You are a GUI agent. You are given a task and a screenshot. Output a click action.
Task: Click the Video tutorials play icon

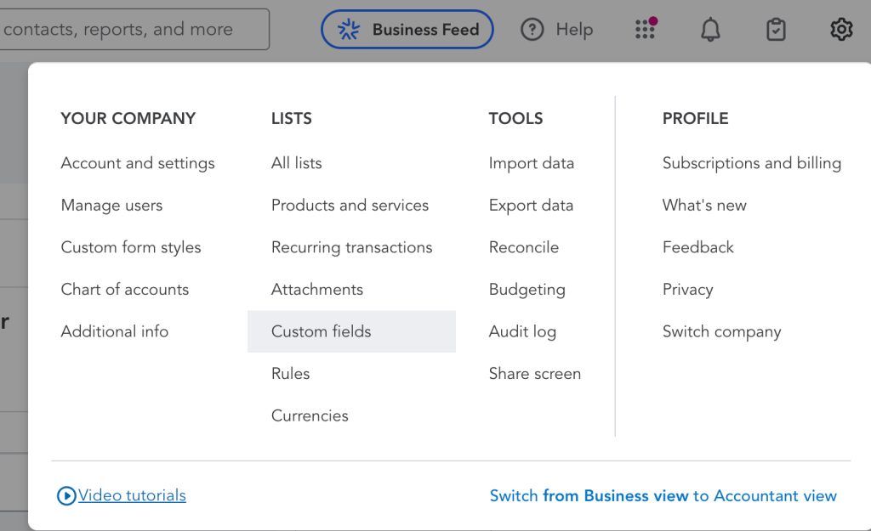[x=66, y=495]
